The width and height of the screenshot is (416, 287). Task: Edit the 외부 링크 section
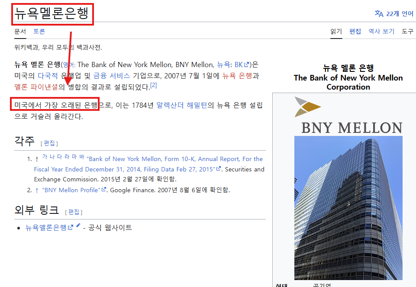74,212
